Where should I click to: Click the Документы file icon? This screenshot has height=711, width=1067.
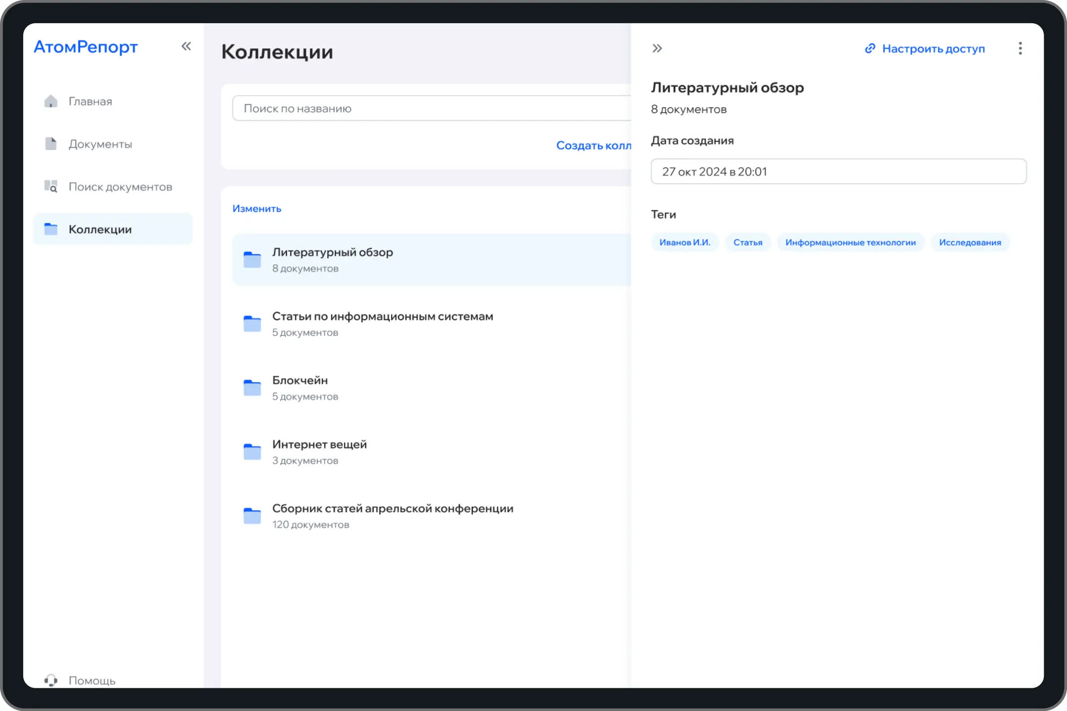coord(51,144)
